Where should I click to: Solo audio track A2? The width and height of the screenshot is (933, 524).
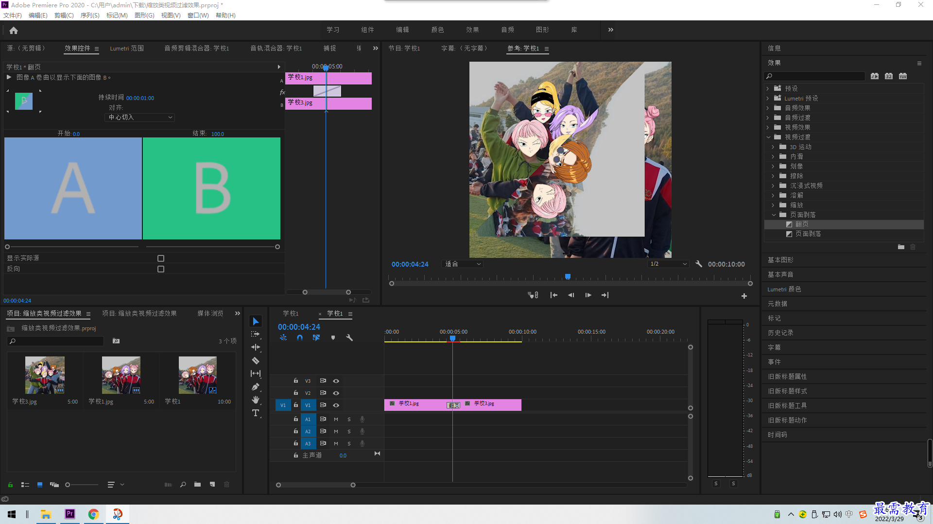349,431
